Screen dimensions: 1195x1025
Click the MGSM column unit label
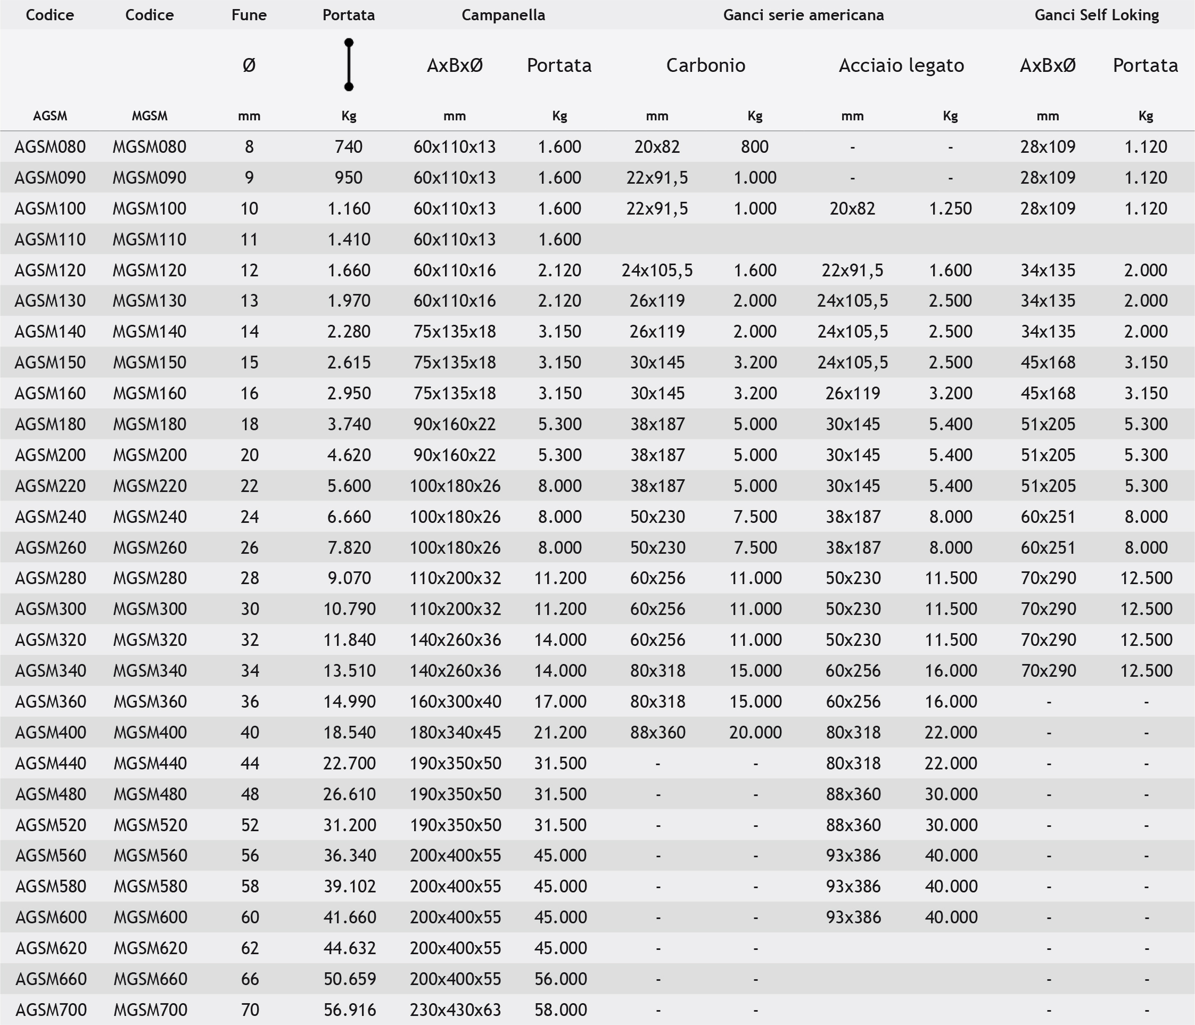pos(150,116)
